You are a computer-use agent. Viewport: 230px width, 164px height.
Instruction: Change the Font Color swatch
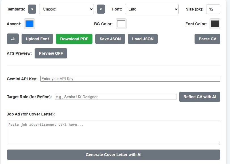click(x=215, y=24)
